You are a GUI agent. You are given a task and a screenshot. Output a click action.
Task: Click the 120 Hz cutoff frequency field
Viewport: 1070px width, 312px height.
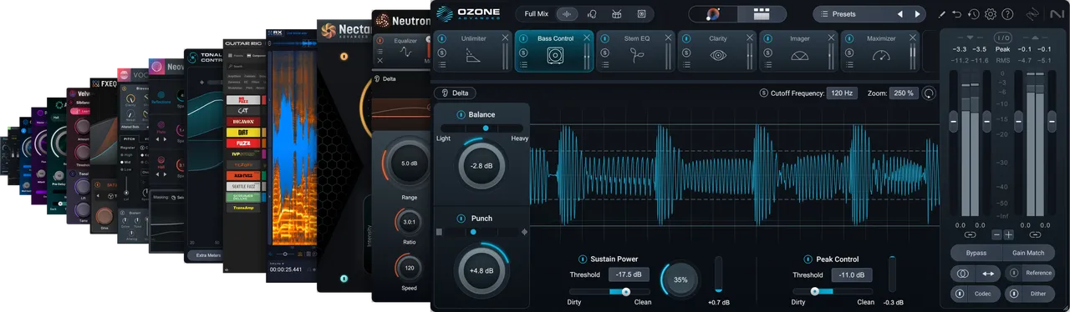tap(841, 93)
